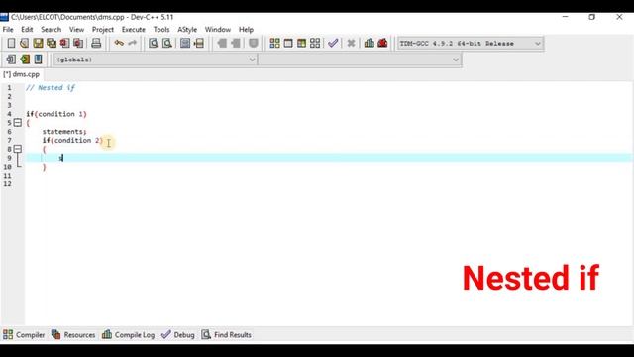Click the Stop Execution X icon

click(x=351, y=43)
